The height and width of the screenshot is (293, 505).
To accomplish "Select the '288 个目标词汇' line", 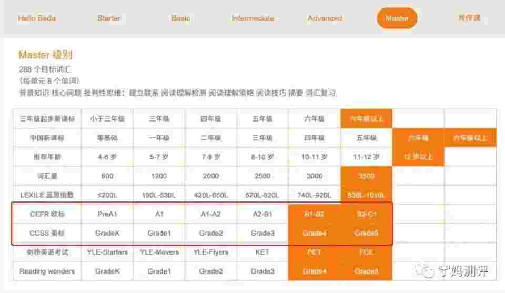I will pyautogui.click(x=45, y=69).
